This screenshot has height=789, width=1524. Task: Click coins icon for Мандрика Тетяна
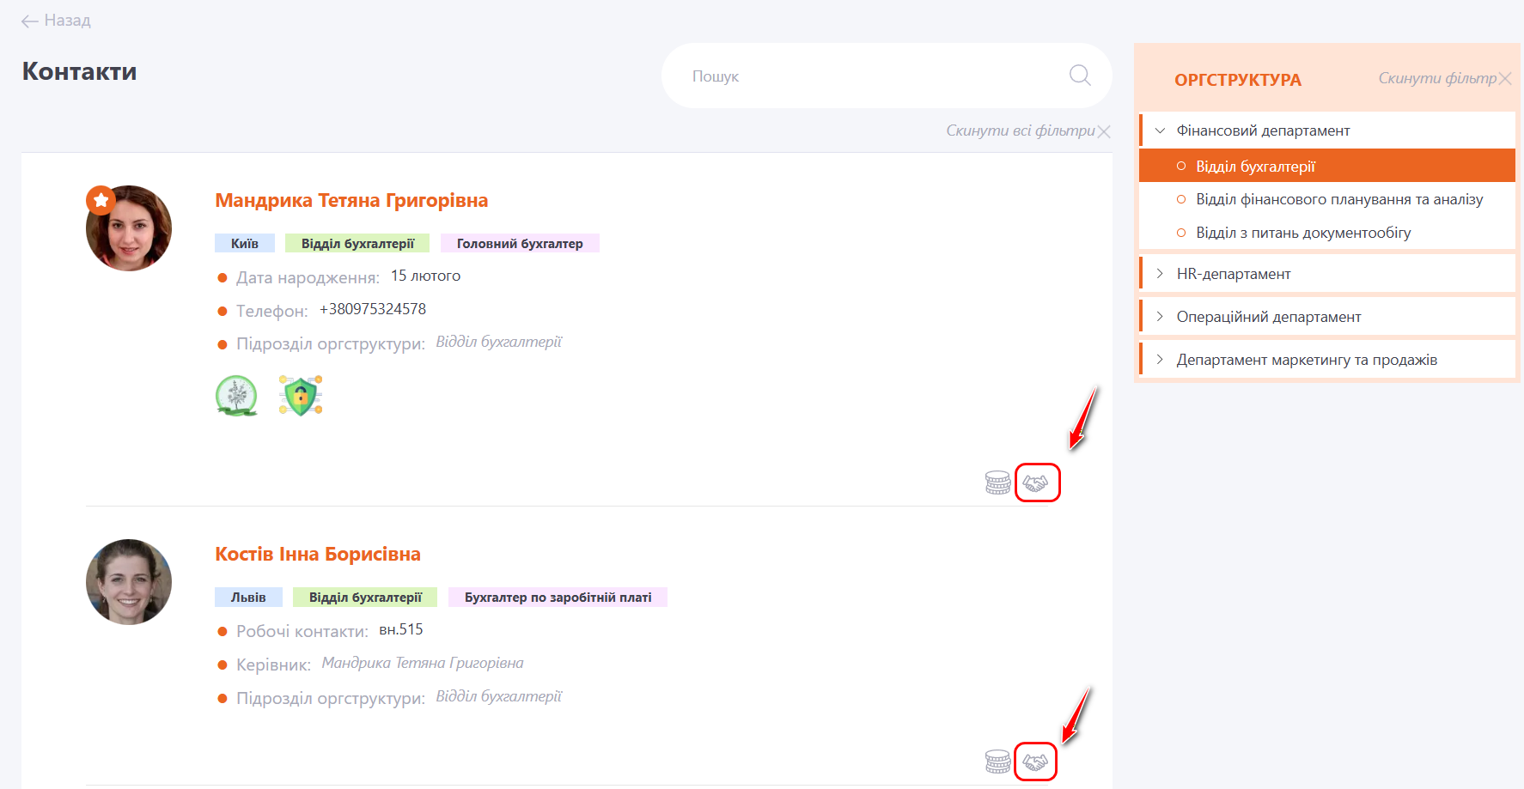tap(997, 483)
